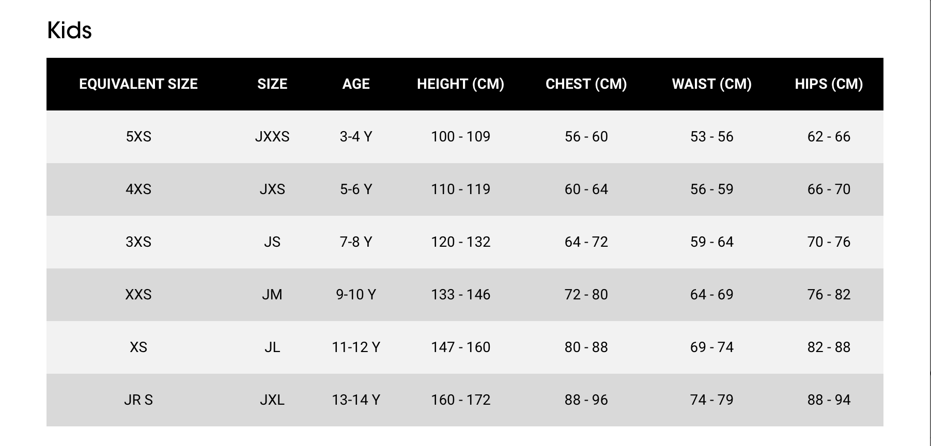The height and width of the screenshot is (446, 931).
Task: Click the 120 - 132 height cell
Action: (460, 242)
